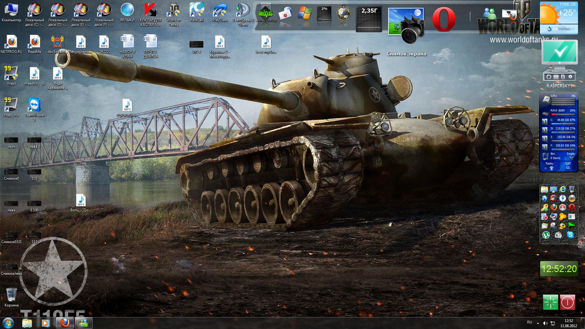Viewport: 585px width, 329px height.
Task: Click Kaspersky gadget update arrows icon
Action: 548,77
